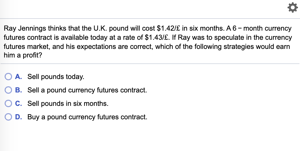Select radio button for option B
This screenshot has width=300, height=151.
(x=8, y=90)
